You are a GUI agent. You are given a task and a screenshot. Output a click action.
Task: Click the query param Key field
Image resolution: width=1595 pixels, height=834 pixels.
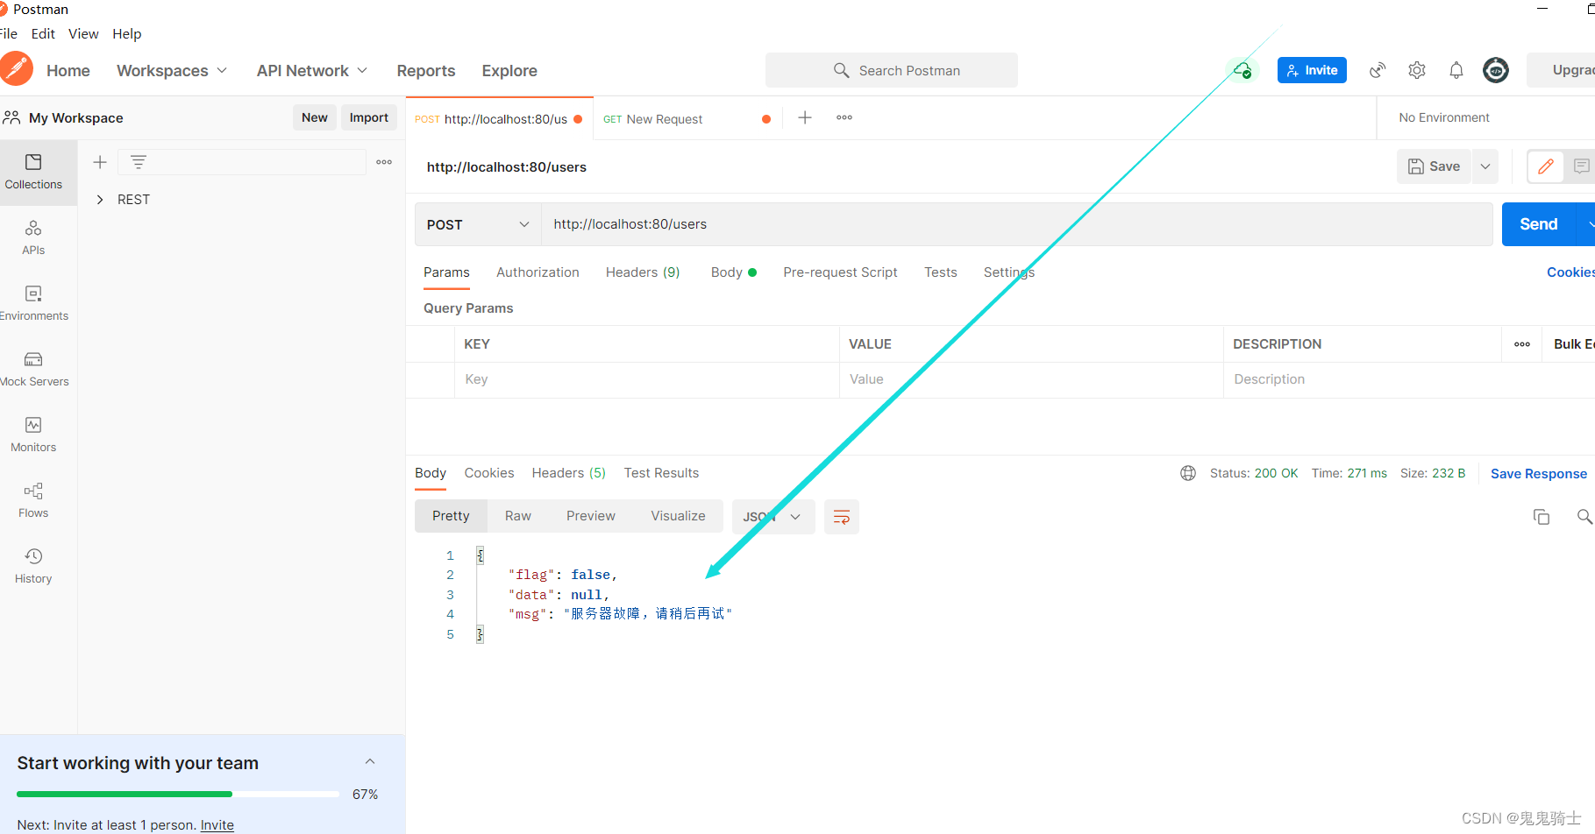(x=646, y=379)
